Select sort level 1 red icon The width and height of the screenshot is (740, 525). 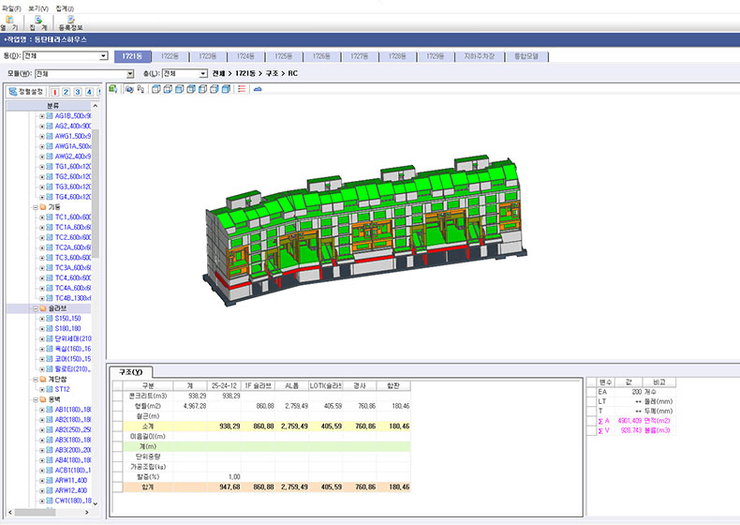coord(54,92)
